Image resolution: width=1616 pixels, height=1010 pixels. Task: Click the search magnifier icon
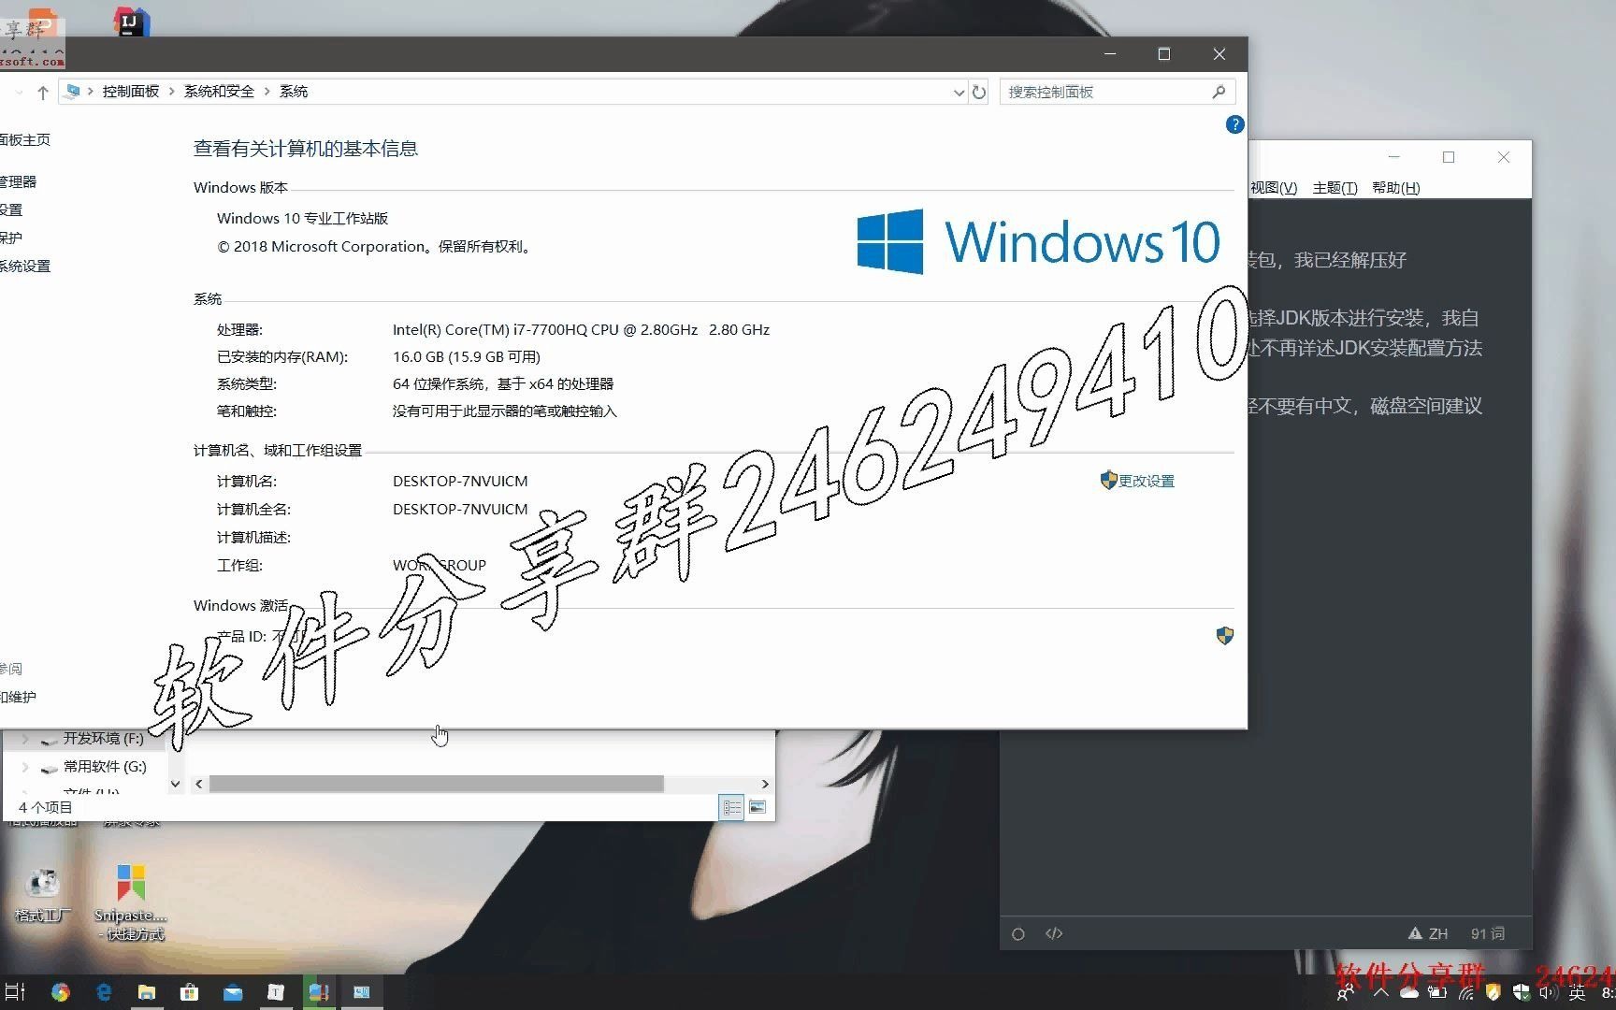pos(1219,92)
